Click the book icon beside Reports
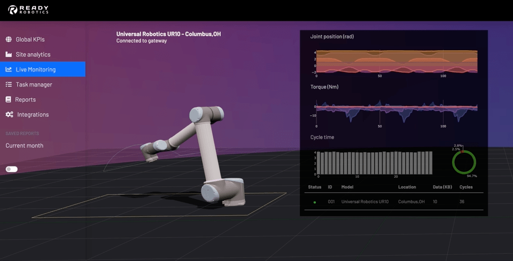Screen dimensions: 513x261 [x=8, y=100]
